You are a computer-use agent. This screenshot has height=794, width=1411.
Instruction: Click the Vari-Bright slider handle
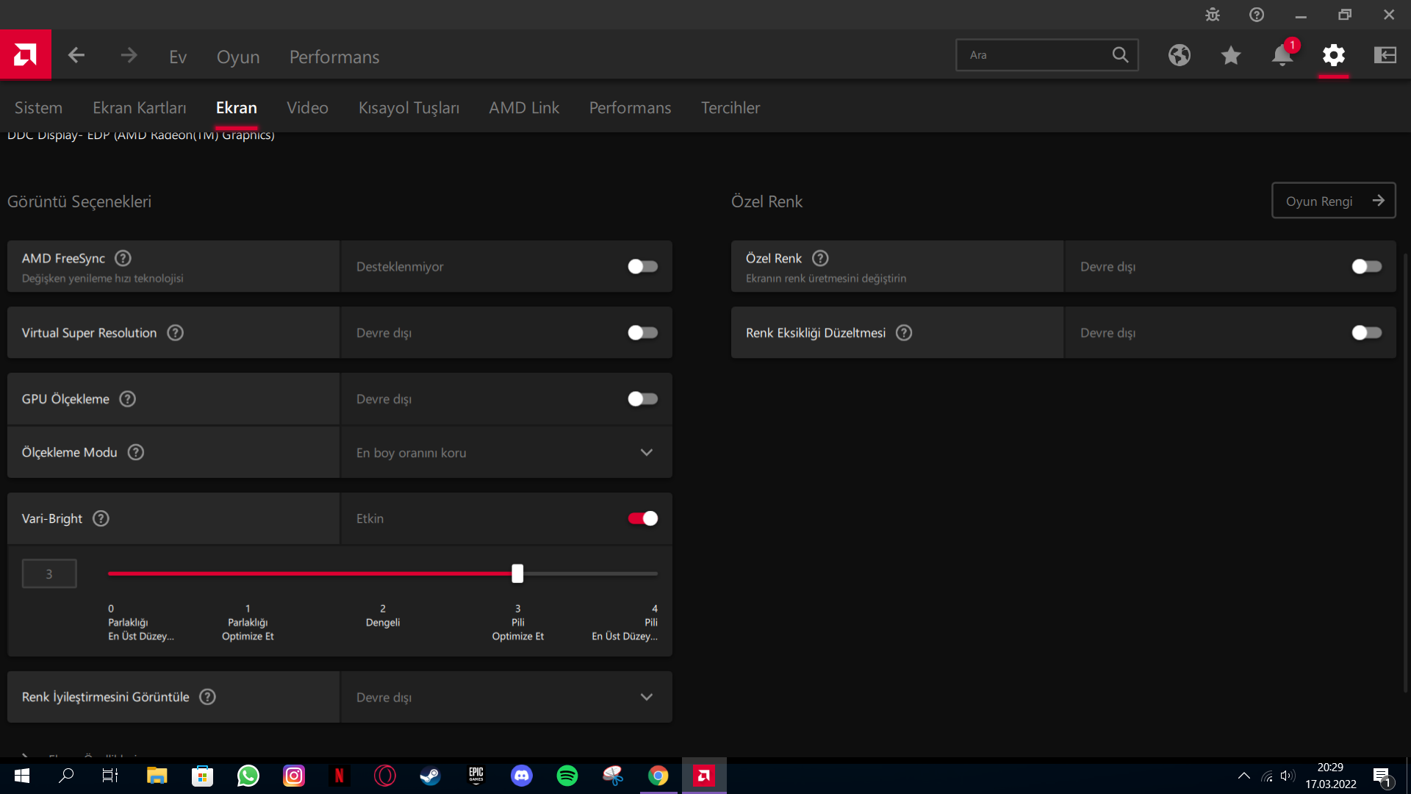517,573
